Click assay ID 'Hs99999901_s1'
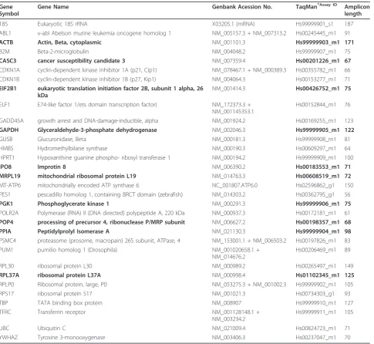The image size is (374, 344). click(x=314, y=24)
